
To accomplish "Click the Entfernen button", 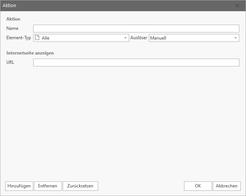I will click(47, 186).
